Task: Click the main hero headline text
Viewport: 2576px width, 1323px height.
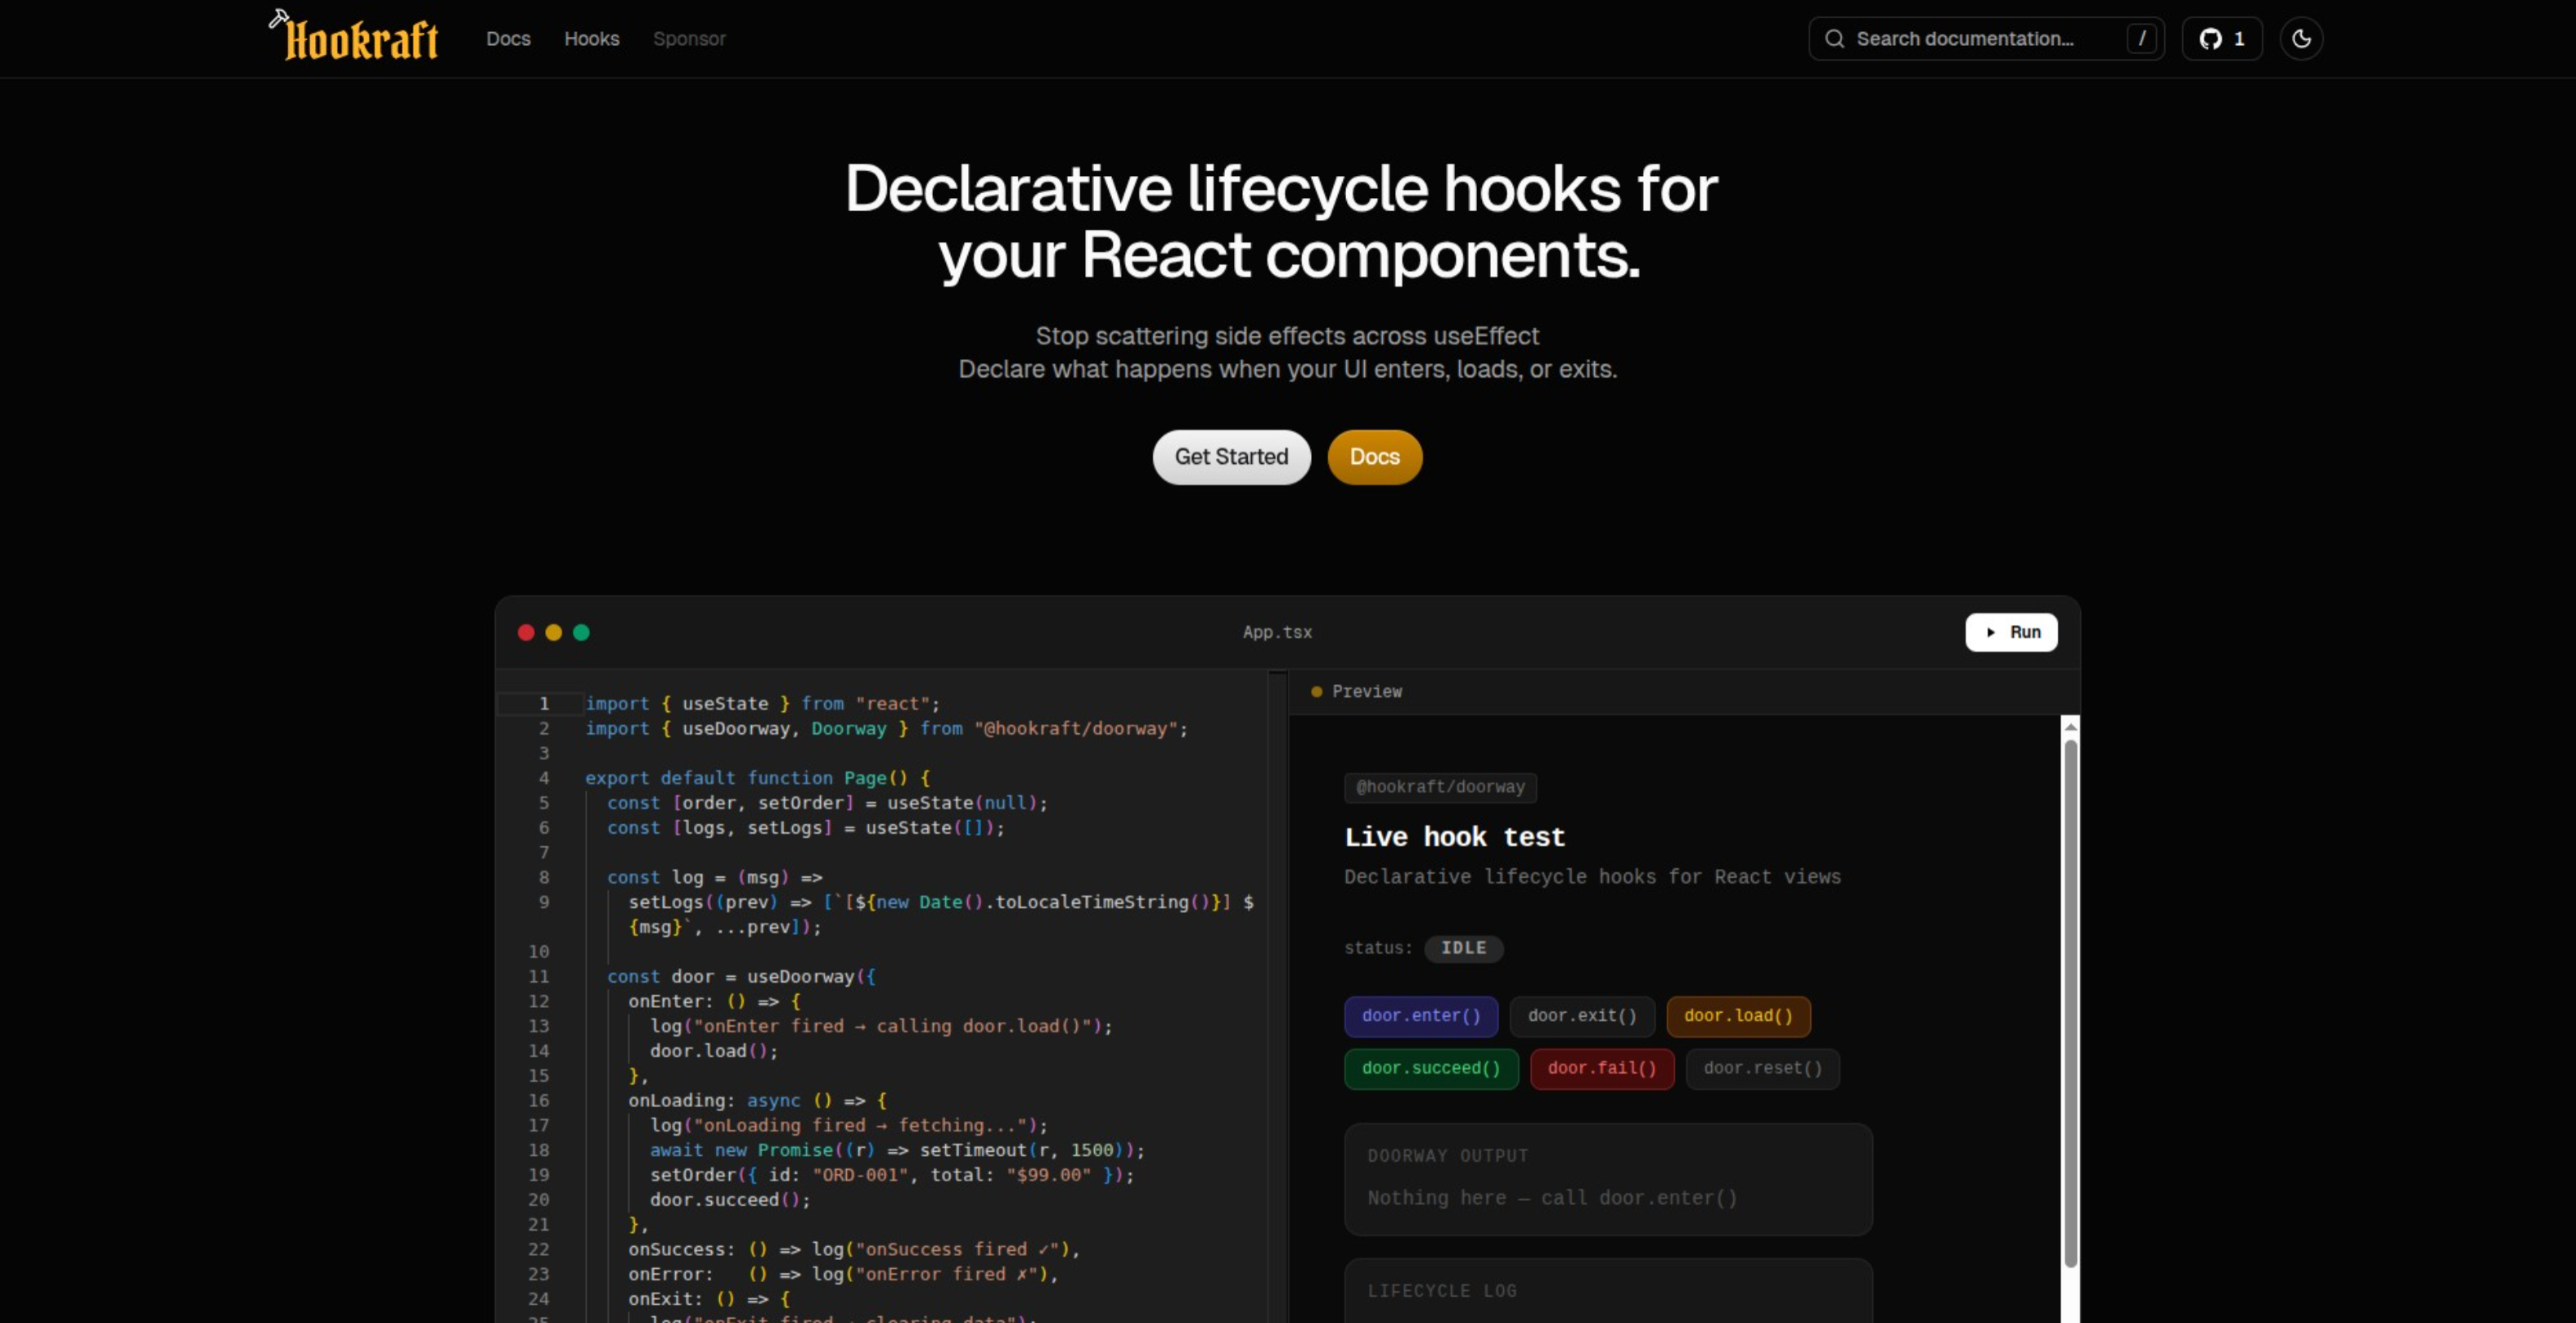Action: (1282, 222)
